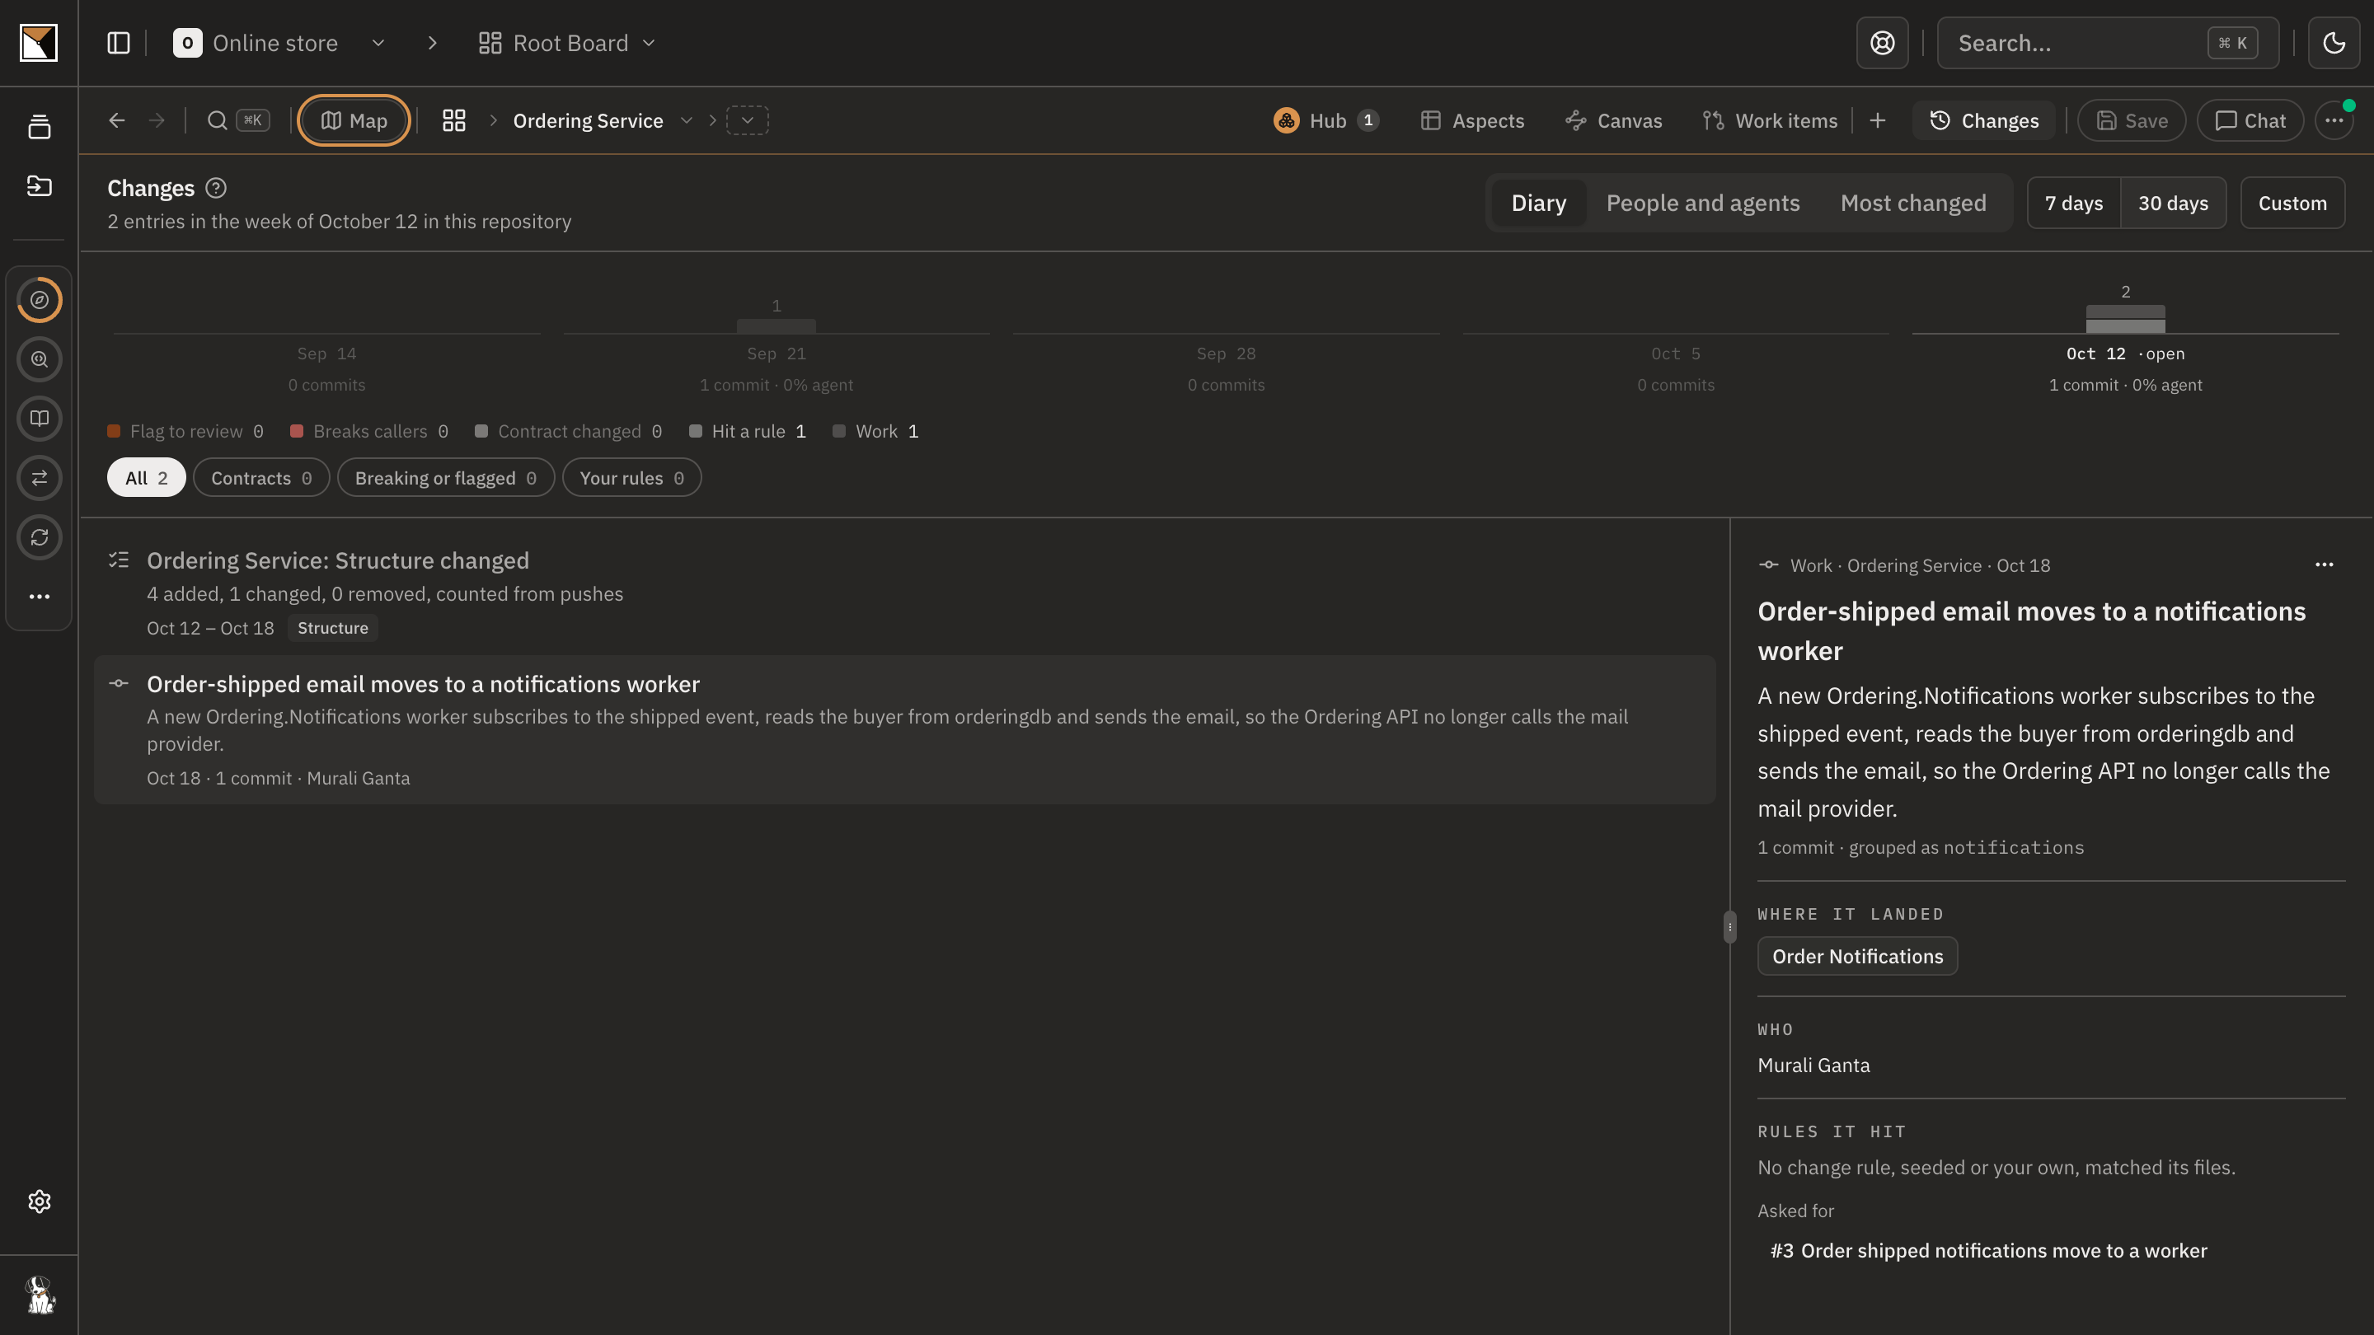Open the dashed placeholder breadcrumb dropdown
This screenshot has height=1335, width=2374.
pos(748,120)
